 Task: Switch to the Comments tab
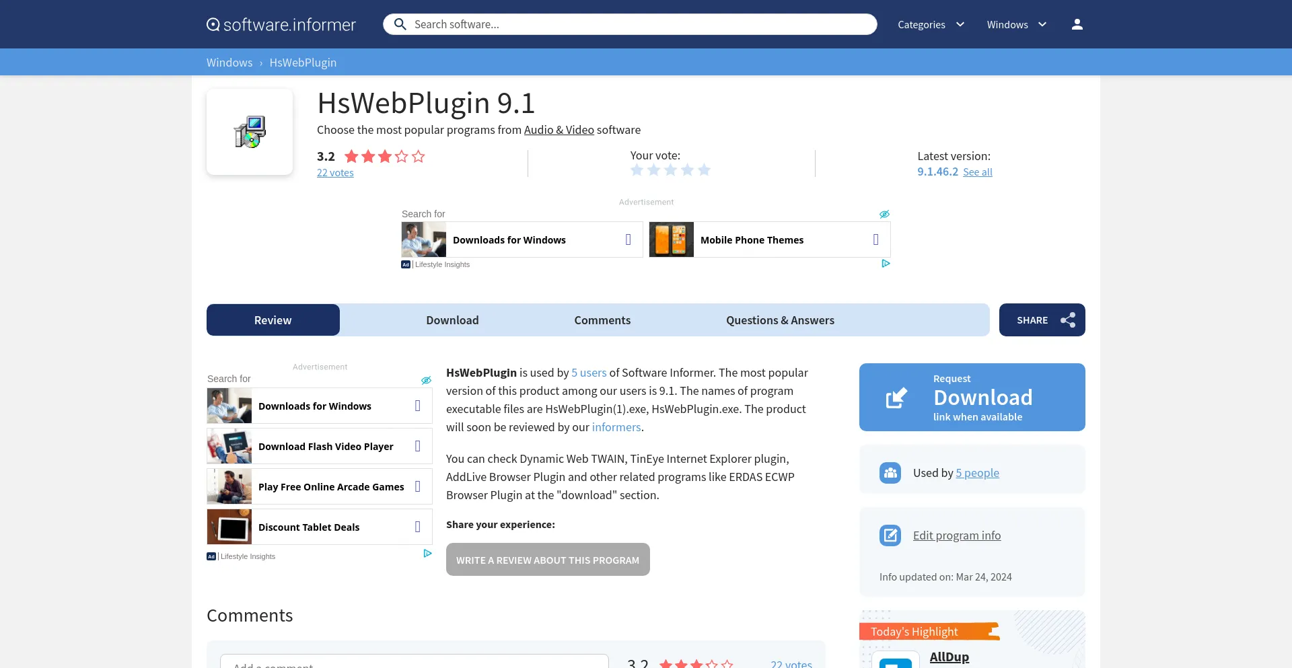click(602, 320)
